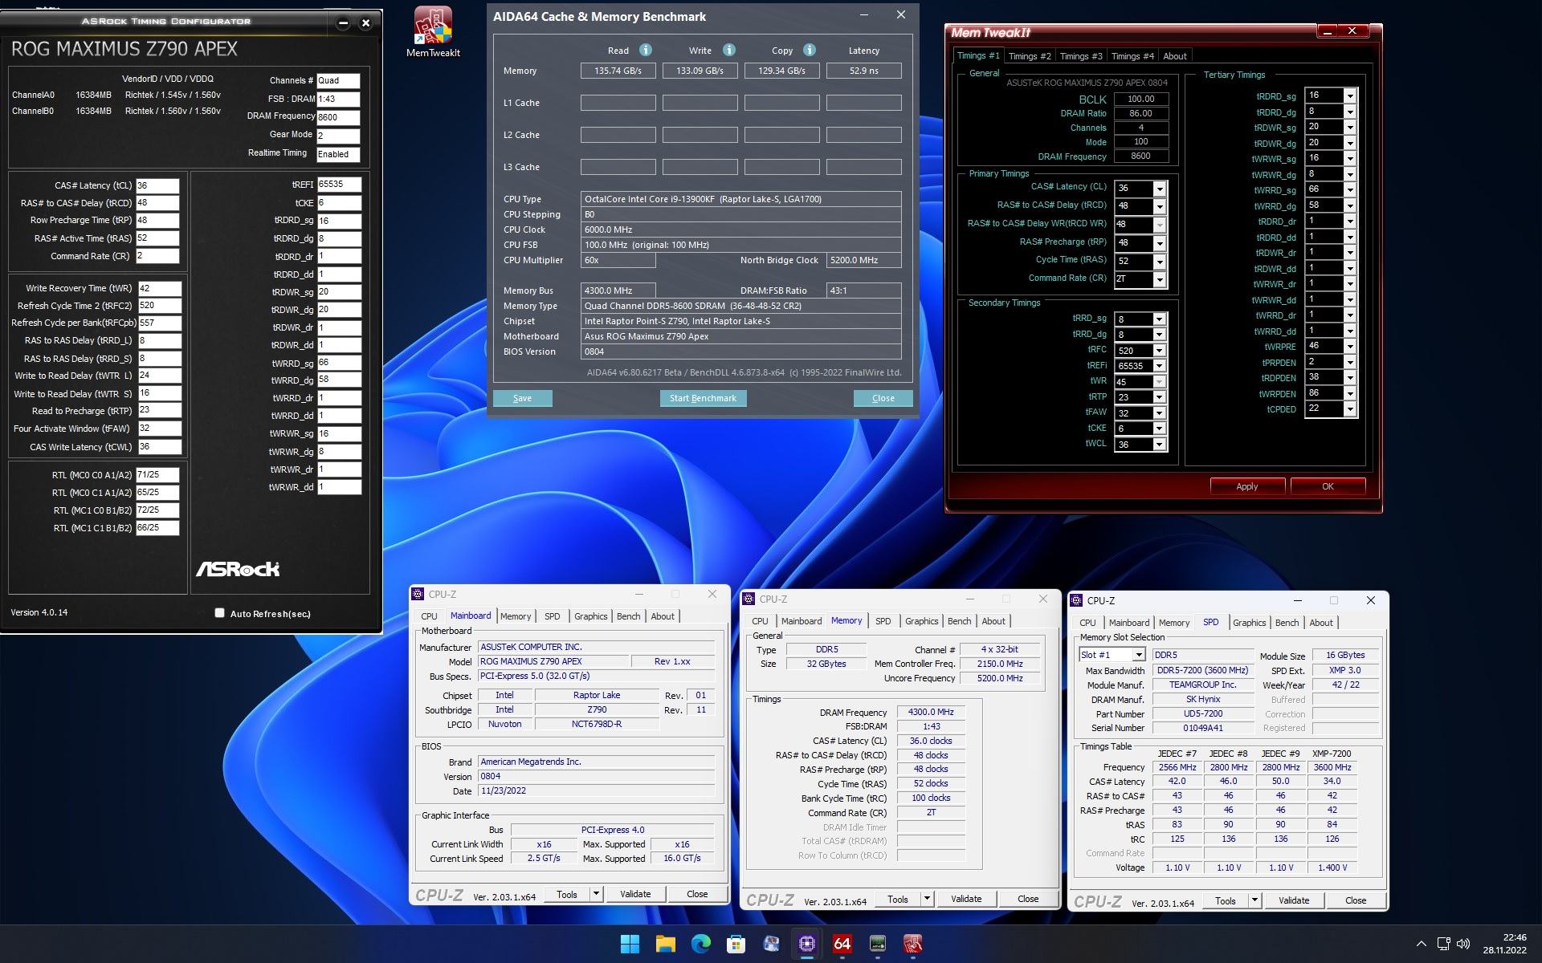The height and width of the screenshot is (963, 1542).
Task: Click the Copy info icon in AIDA64
Action: (x=810, y=50)
